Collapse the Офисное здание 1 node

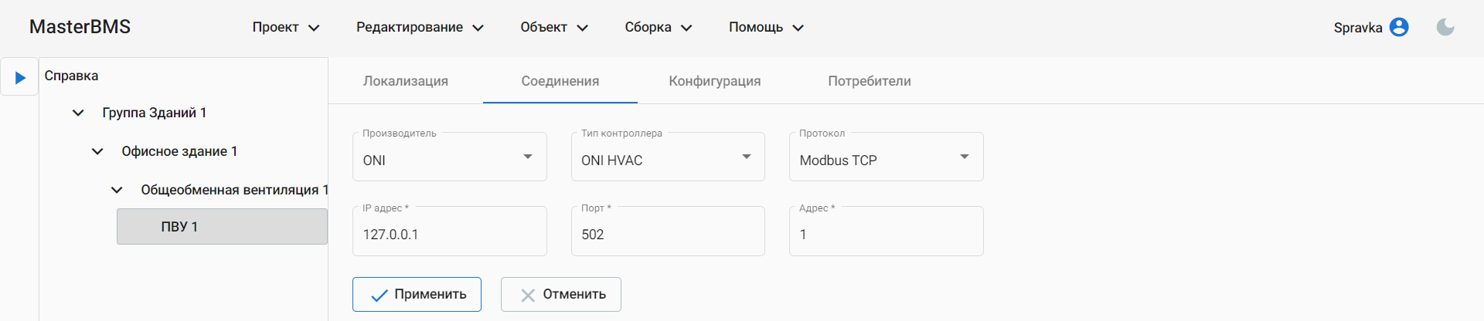97,151
